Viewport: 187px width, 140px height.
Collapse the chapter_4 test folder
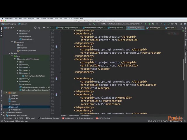coord(18,73)
